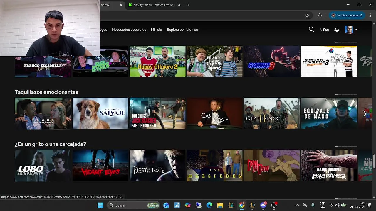Click the Verifica que eres tú button

347,16
